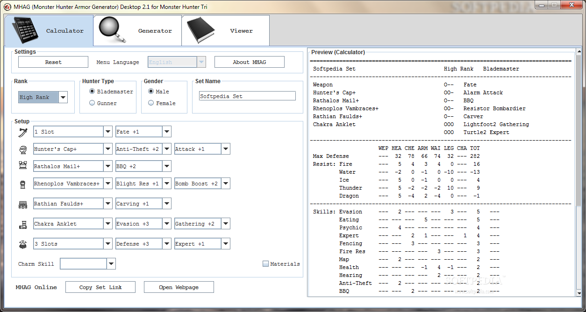Click 'Lightfoot2 Gathering' text in preview
This screenshot has width=586, height=312.
pyautogui.click(x=496, y=124)
